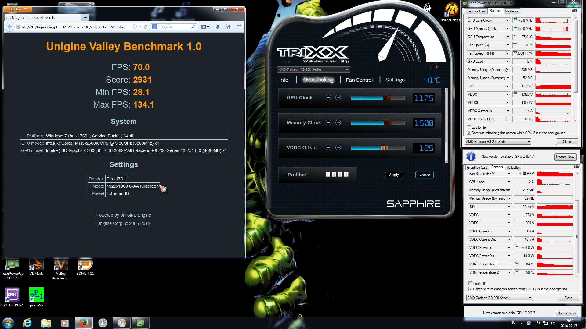Select TRIXX profile slot 4
Image resolution: width=586 pixels, height=329 pixels.
click(x=346, y=175)
